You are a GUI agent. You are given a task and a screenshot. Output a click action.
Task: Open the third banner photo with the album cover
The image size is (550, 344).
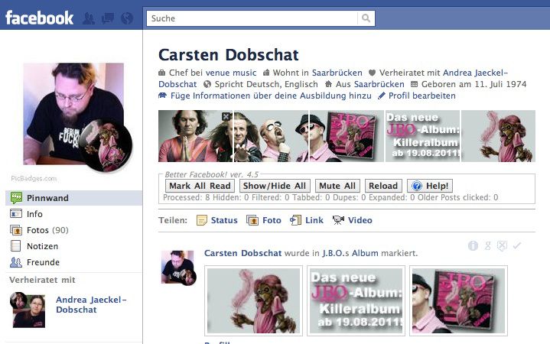pos(347,136)
